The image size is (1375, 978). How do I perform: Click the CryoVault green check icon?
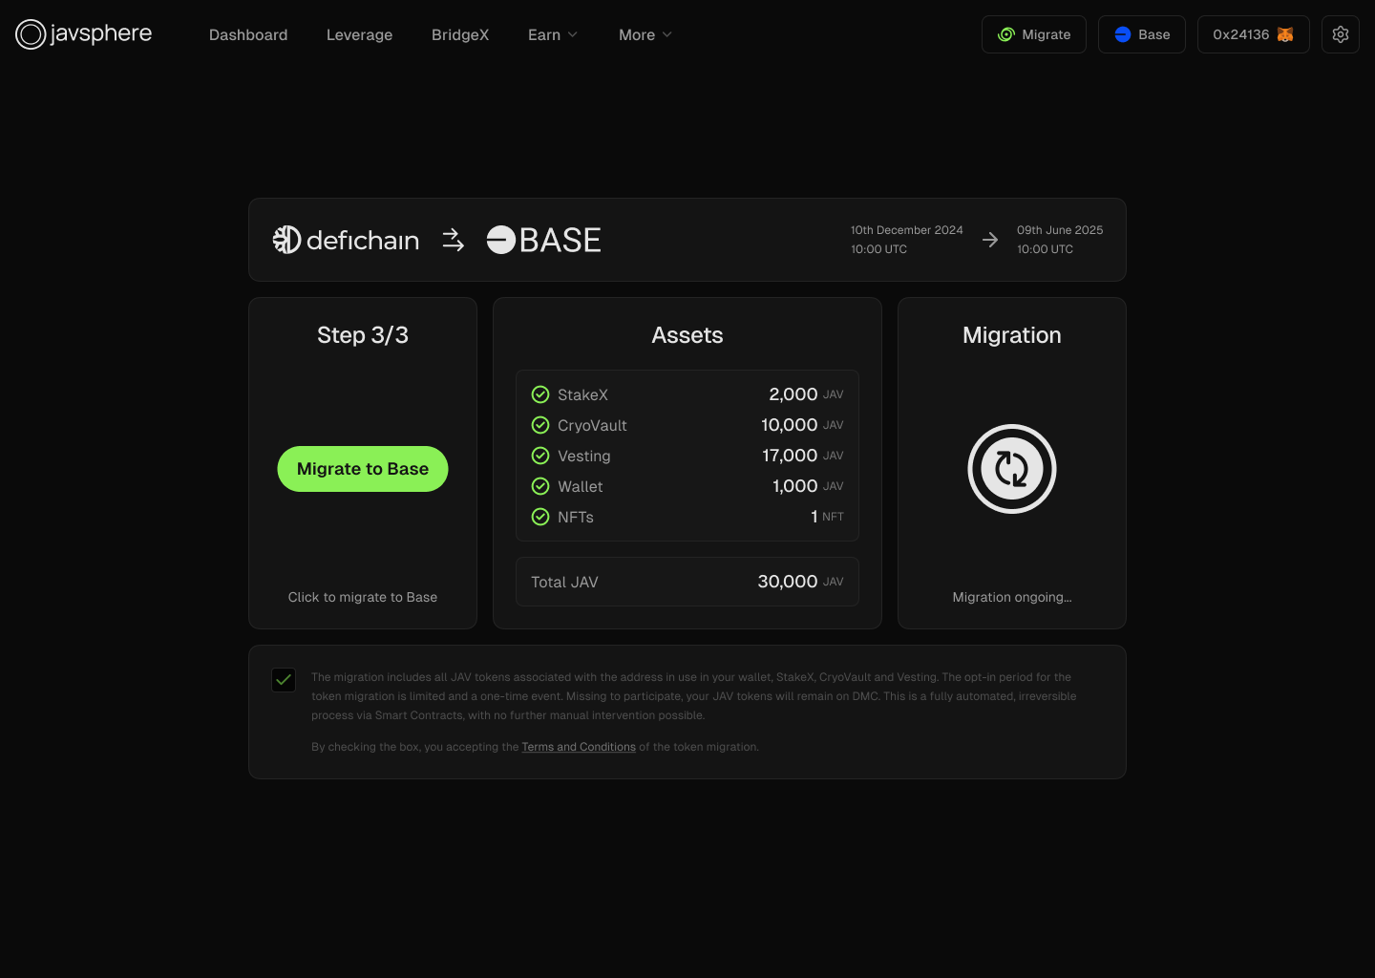540,425
